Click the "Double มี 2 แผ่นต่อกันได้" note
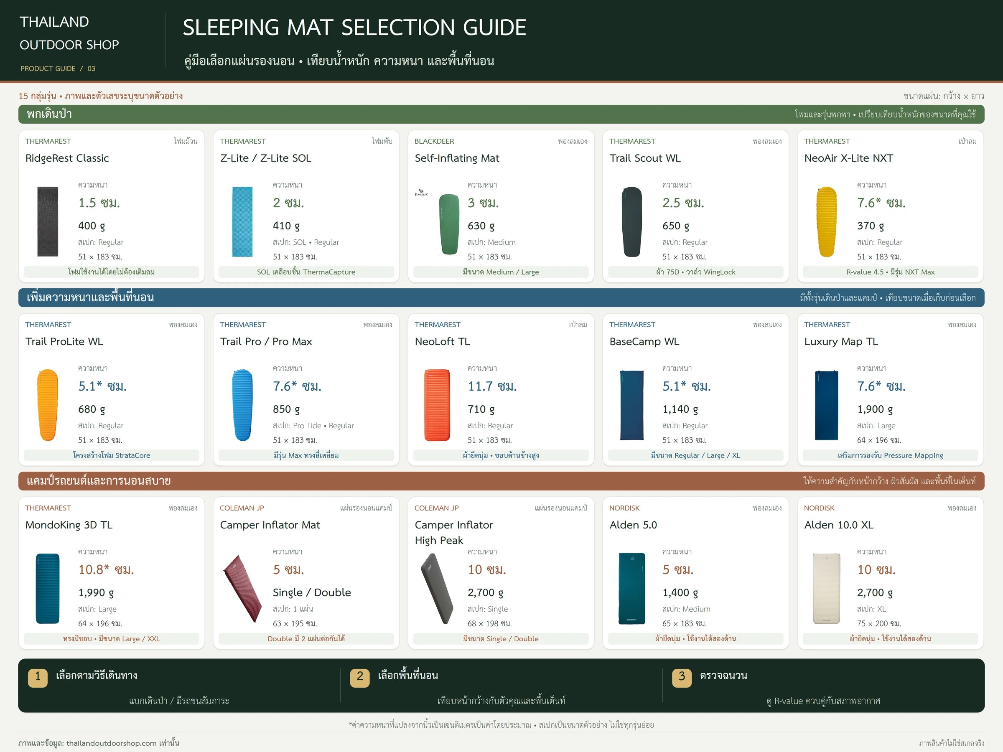Image resolution: width=1003 pixels, height=752 pixels. [x=306, y=639]
